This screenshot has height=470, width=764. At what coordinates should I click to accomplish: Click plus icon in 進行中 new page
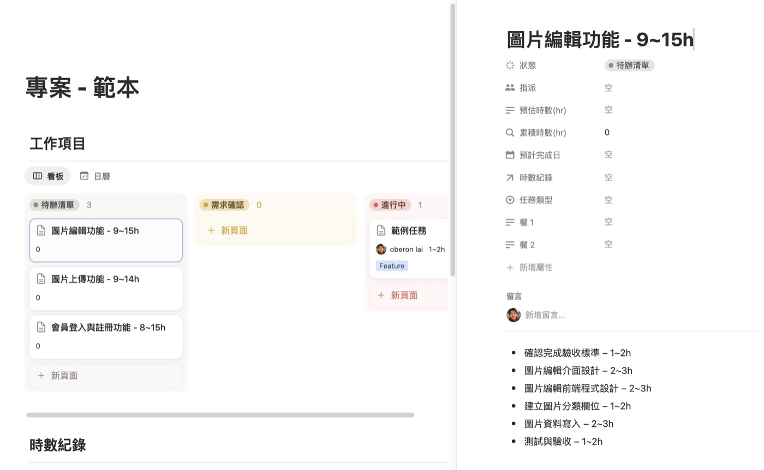(381, 295)
